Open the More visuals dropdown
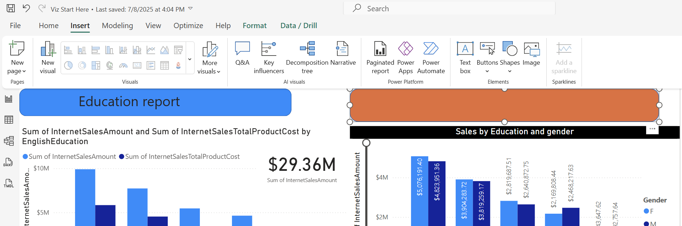The width and height of the screenshot is (682, 226). (209, 71)
